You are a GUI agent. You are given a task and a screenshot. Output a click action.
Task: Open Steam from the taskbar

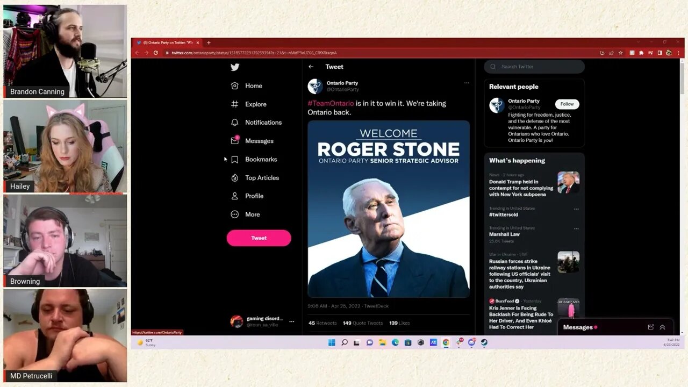(x=484, y=342)
